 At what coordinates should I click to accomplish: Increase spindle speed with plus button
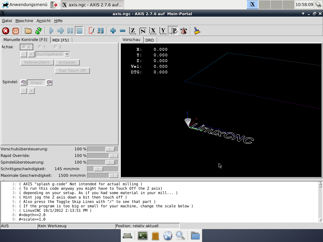(31, 91)
